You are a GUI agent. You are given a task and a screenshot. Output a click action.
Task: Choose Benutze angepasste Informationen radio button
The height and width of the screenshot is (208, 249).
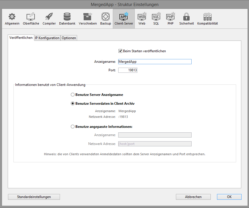click(x=73, y=127)
